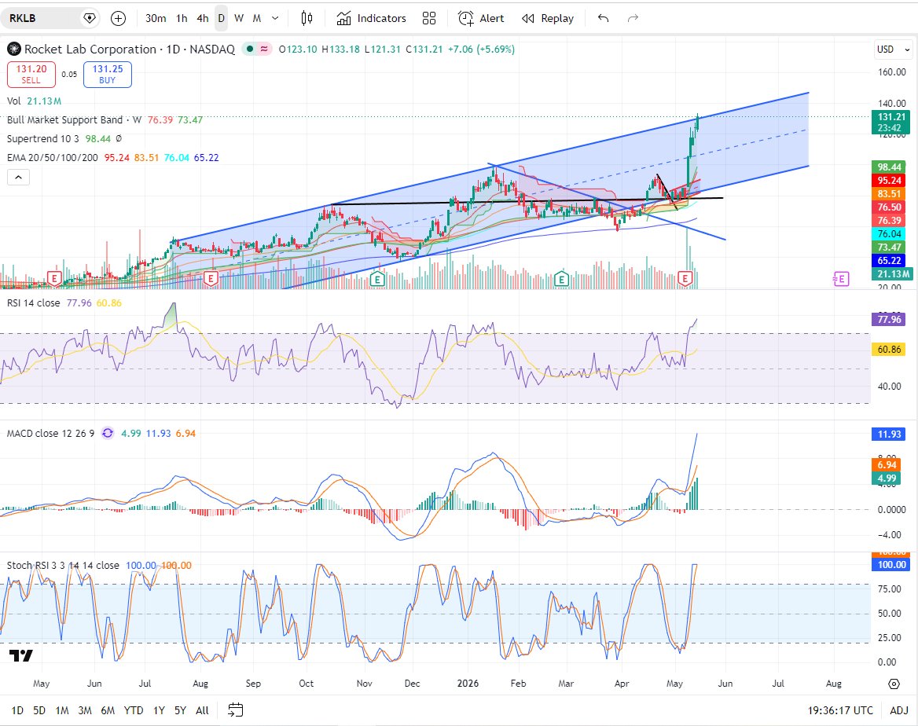
Task: Set range to 1M
Action: click(62, 710)
